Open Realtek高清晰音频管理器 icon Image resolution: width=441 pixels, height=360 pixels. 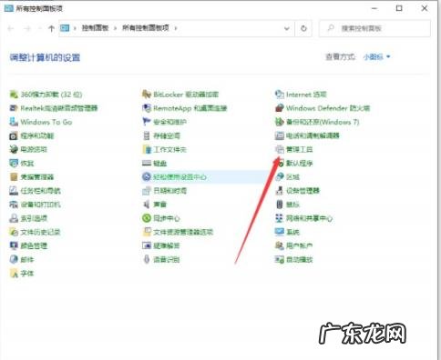click(x=14, y=108)
